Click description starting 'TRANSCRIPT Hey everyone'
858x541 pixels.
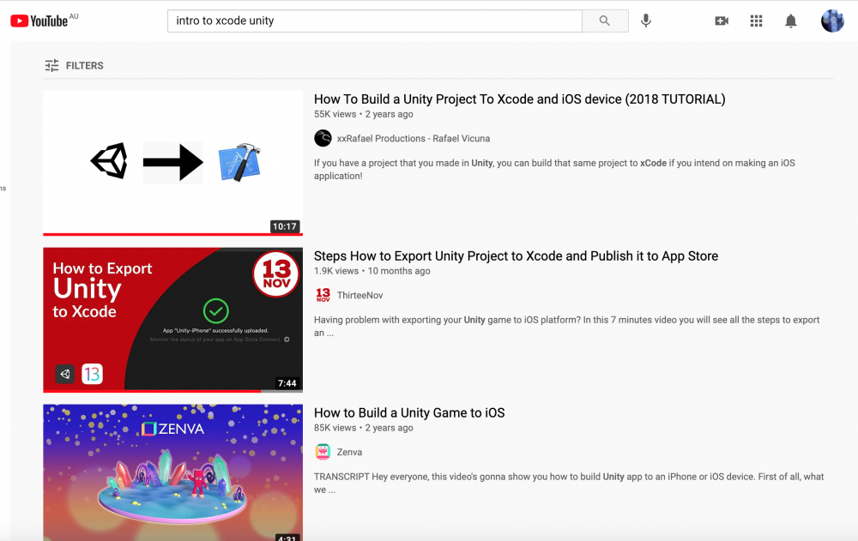[569, 483]
